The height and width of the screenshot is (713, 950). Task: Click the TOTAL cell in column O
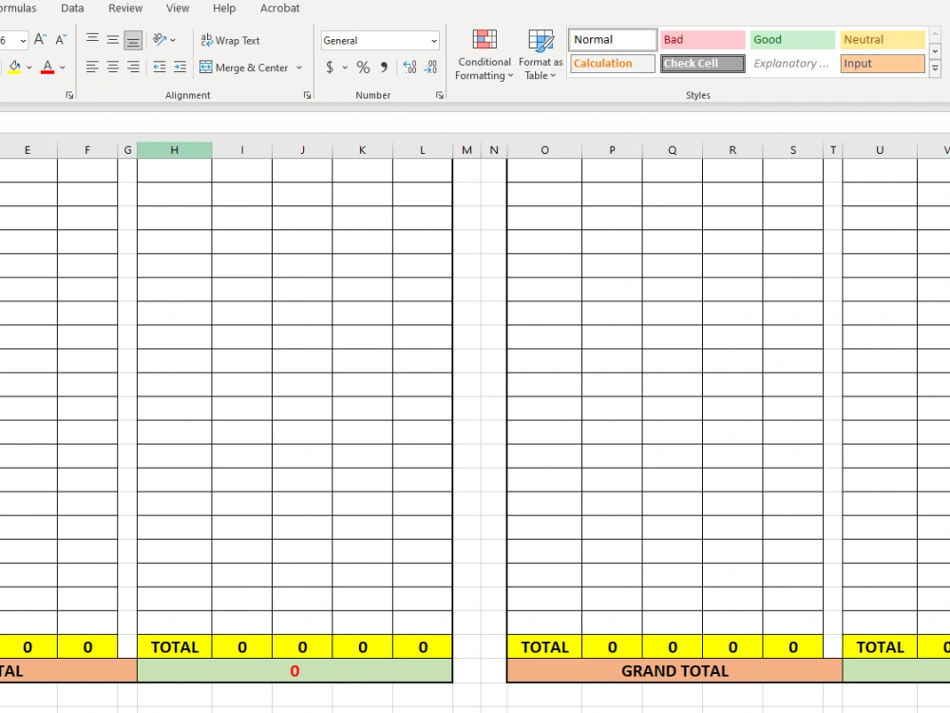tap(544, 646)
